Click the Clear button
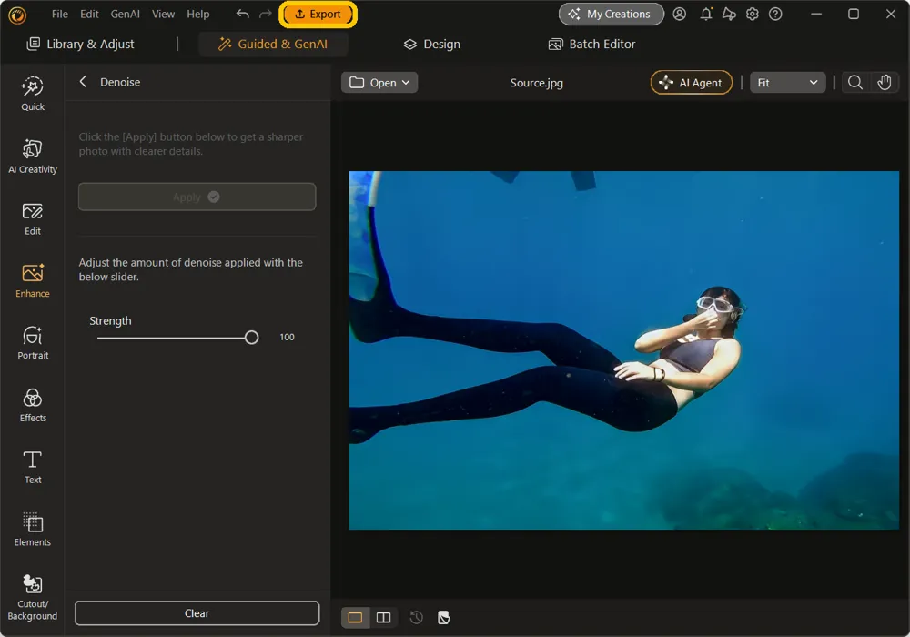910x637 pixels. [197, 613]
